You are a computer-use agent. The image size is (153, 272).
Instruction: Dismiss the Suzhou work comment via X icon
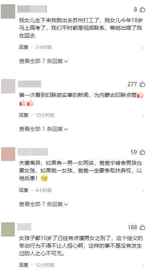143,48
